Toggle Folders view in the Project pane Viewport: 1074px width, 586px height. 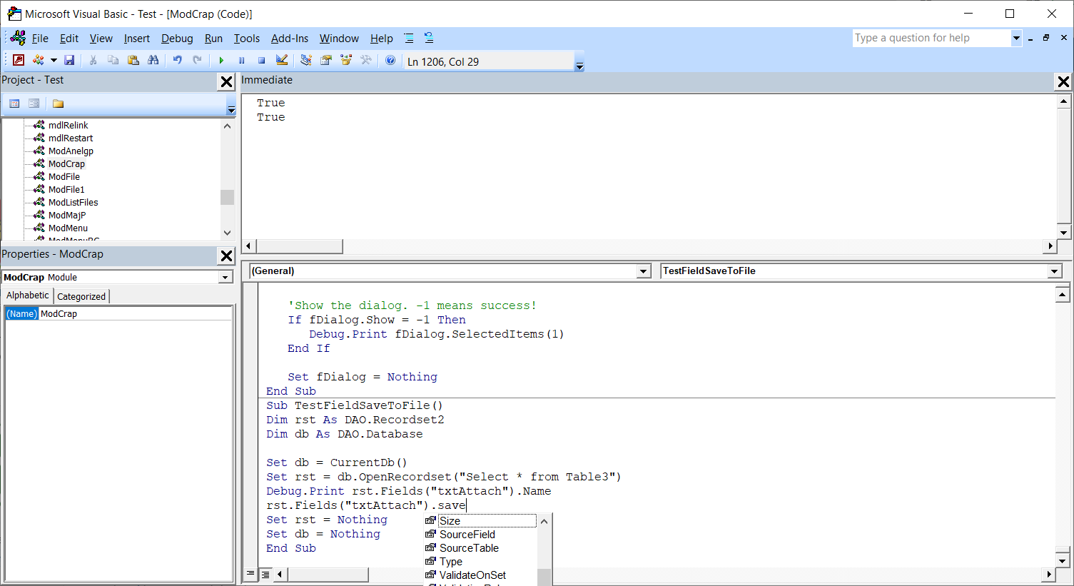pos(59,103)
